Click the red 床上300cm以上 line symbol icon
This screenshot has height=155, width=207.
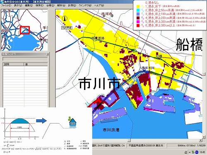142,25
